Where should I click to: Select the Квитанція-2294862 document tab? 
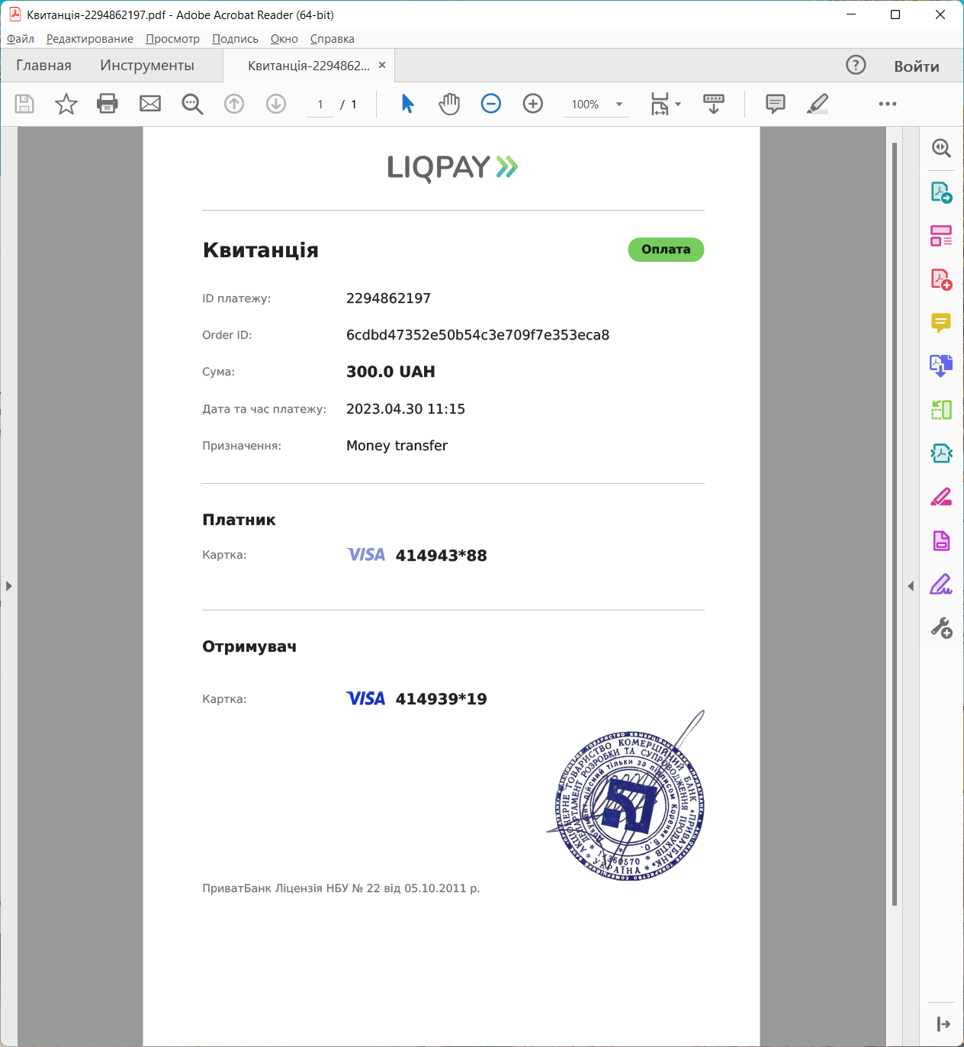pos(308,66)
